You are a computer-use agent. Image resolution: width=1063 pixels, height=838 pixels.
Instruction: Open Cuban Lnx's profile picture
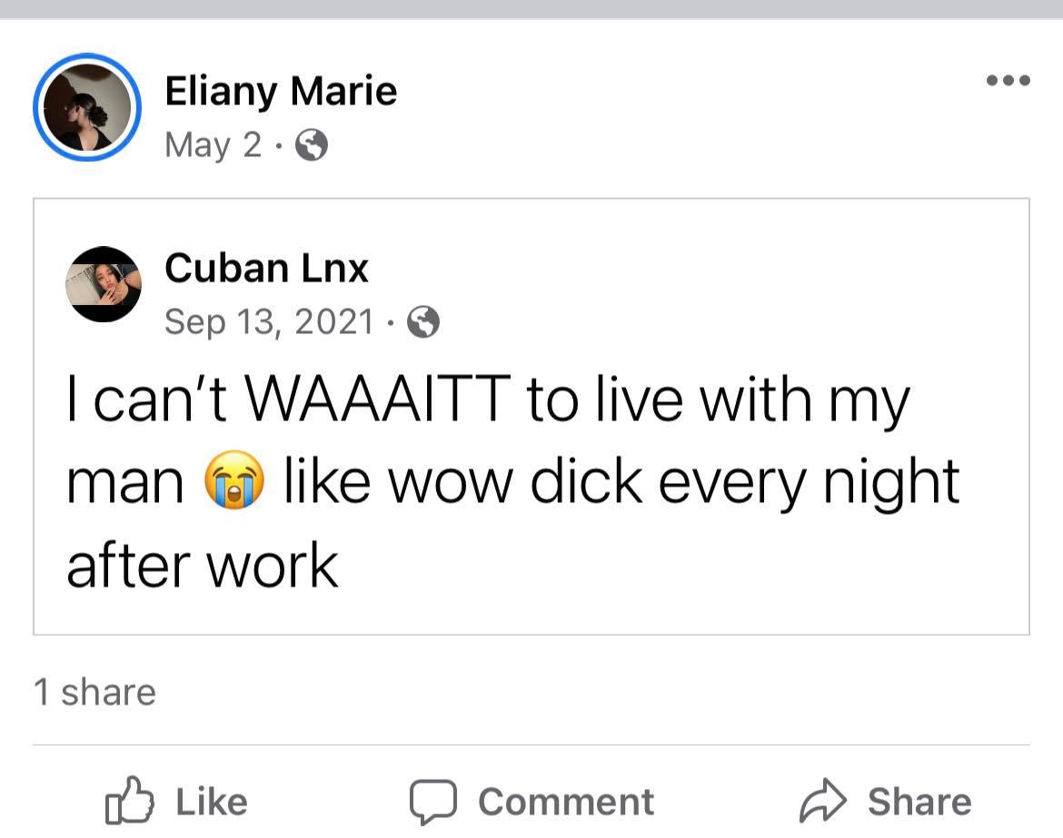(x=104, y=283)
